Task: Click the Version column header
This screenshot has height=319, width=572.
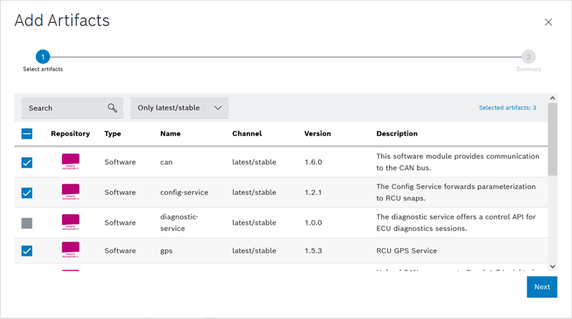Action: 317,134
